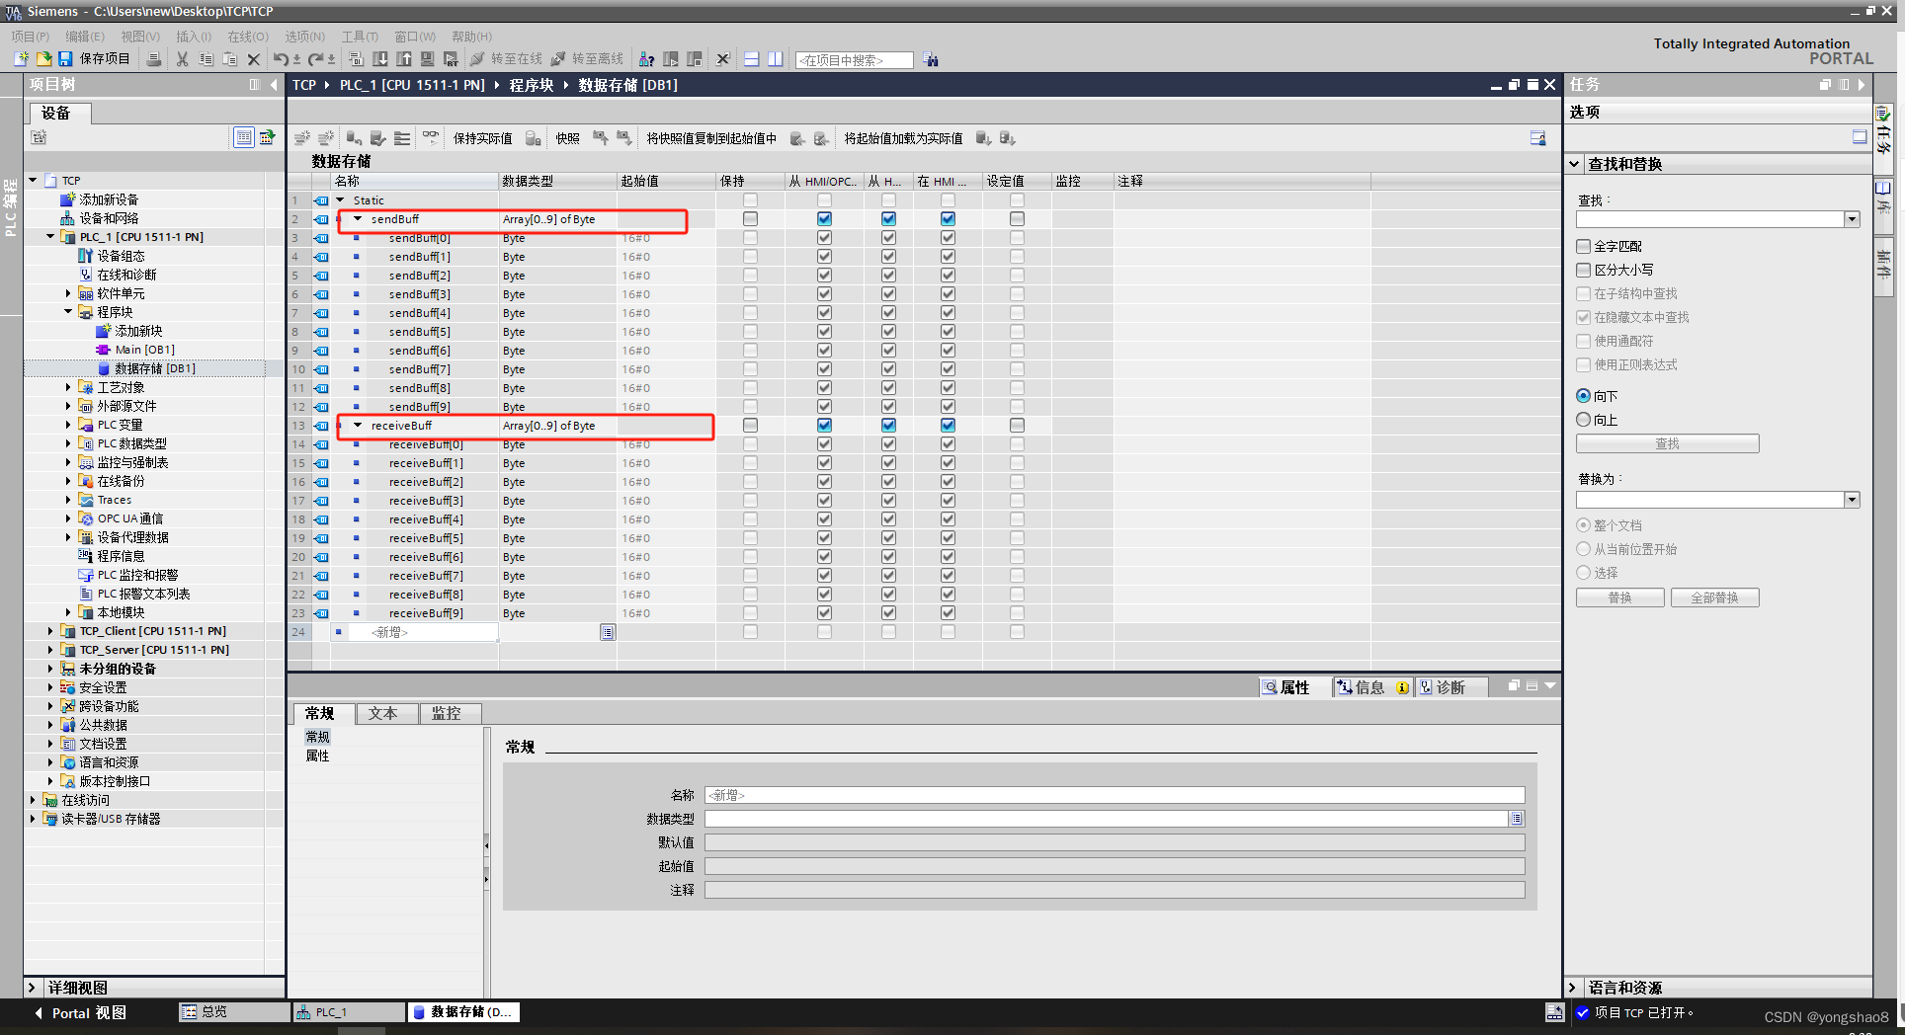Click the Compile icon

tap(356, 59)
